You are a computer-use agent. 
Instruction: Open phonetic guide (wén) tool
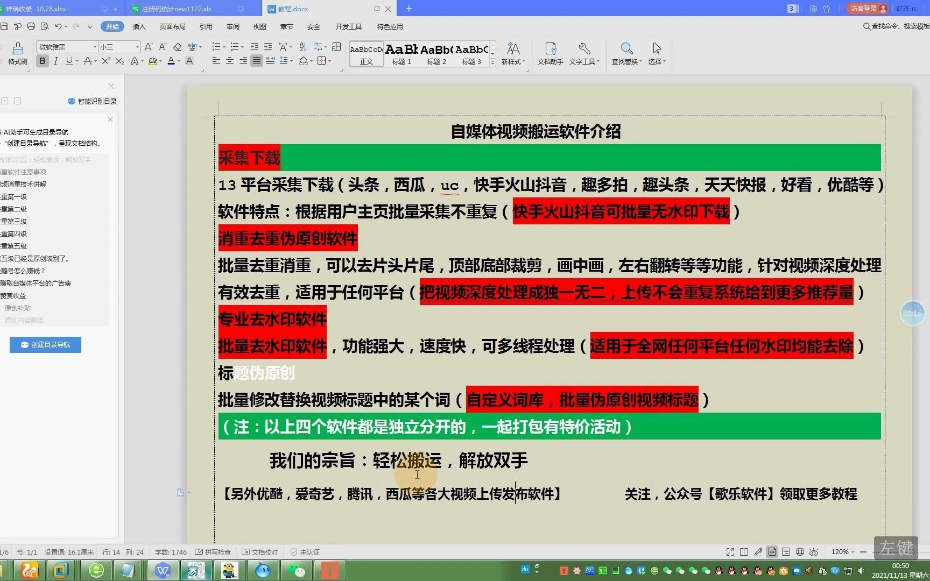click(x=192, y=47)
